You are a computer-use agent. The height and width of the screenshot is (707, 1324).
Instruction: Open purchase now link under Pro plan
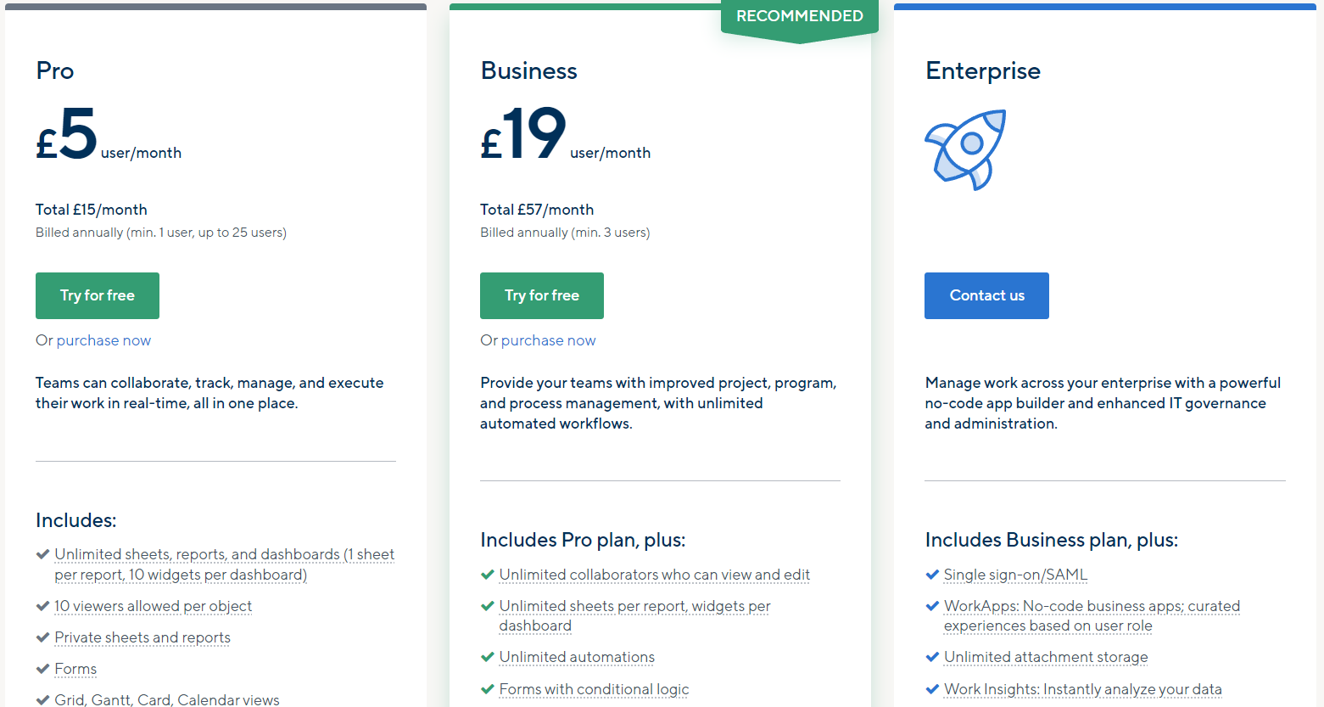pos(103,339)
